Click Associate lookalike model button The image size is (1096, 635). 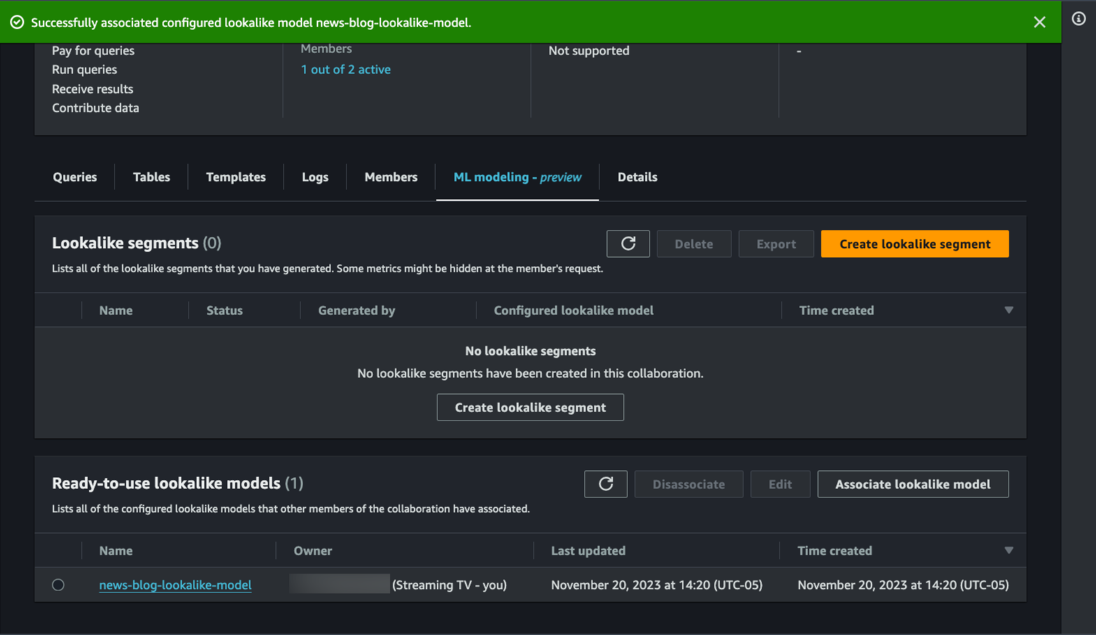point(912,484)
